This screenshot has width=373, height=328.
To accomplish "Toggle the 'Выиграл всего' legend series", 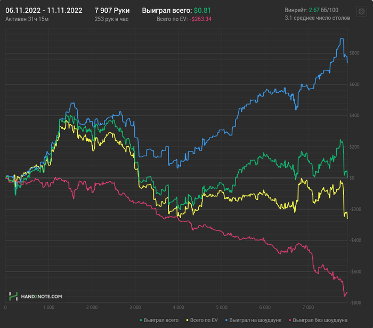I will point(159,320).
